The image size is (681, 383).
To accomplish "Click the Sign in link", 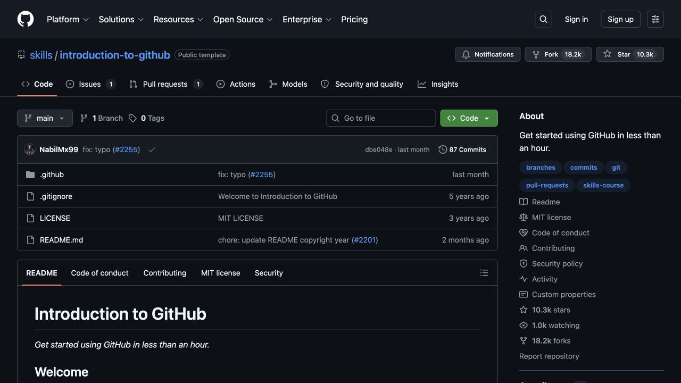I will (576, 19).
